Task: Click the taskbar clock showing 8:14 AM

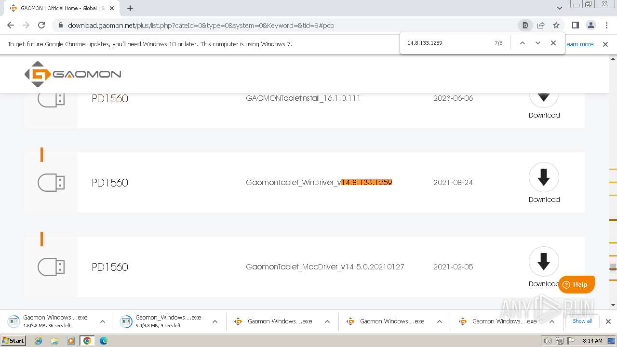Action: pos(592,341)
